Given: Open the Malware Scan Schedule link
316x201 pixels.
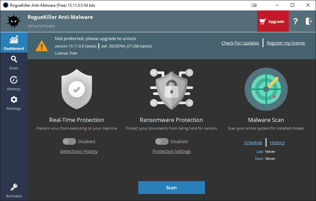Looking at the screenshot, I should click(253, 143).
